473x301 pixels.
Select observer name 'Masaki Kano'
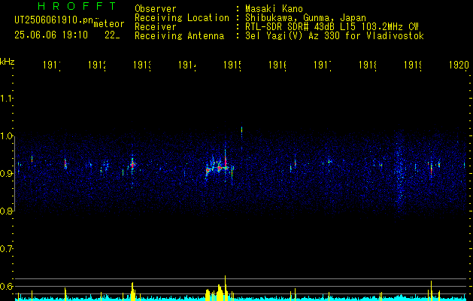click(274, 9)
